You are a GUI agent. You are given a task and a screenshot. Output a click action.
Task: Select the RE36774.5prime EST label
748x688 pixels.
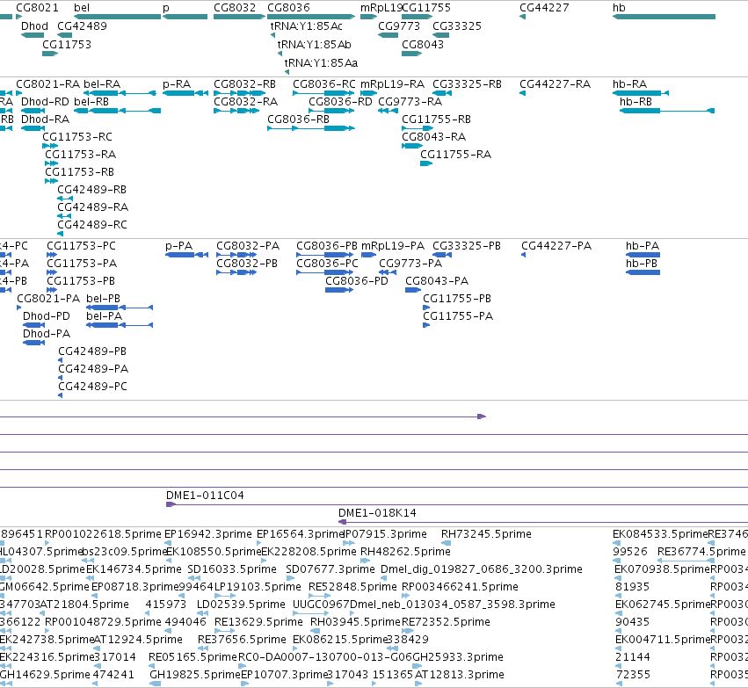[701, 552]
